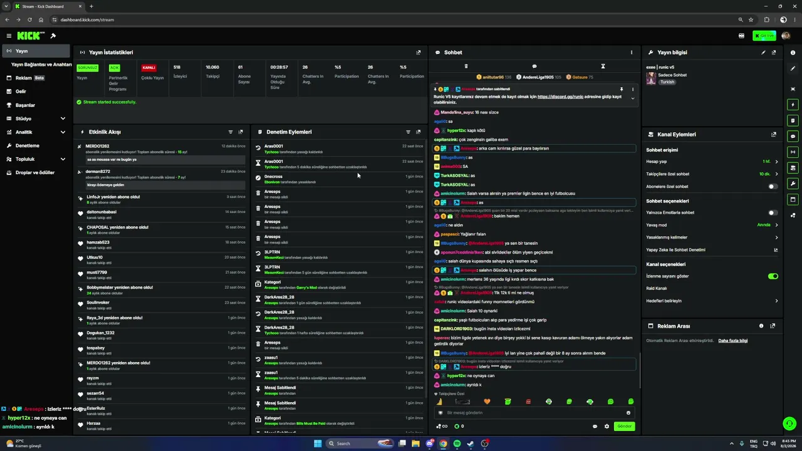Pop out the Yayın bilgisi panel
Viewport: 802px width, 451px height.
[774, 53]
